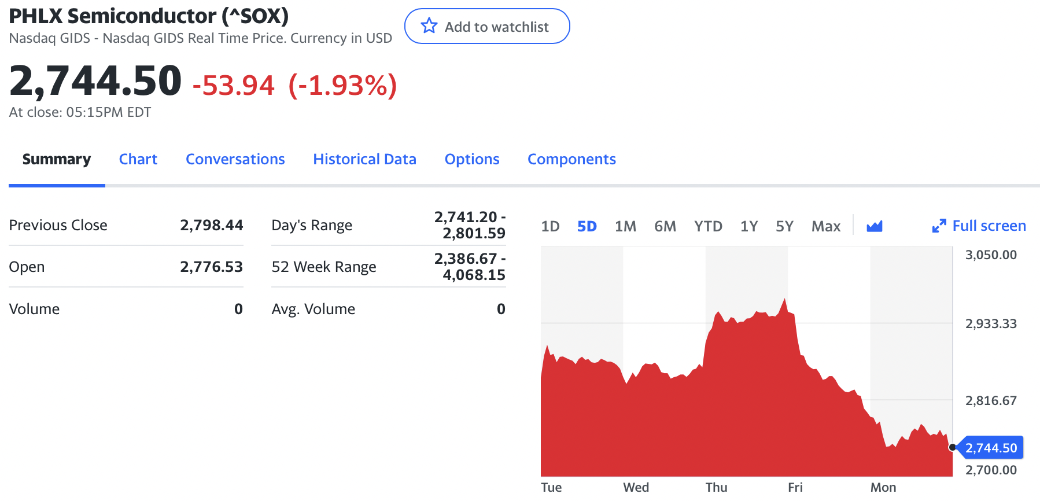Click the 2,933.33 y-axis label
This screenshot has width=1040, height=501.
click(x=991, y=323)
